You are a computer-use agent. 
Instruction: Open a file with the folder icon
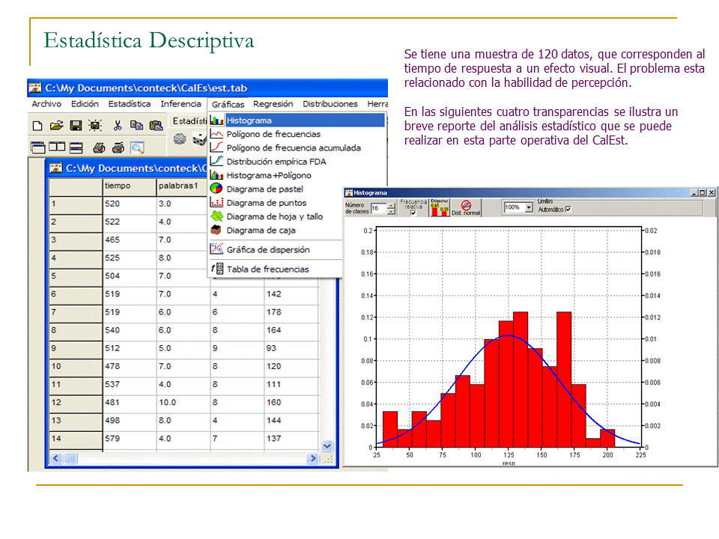(x=56, y=125)
